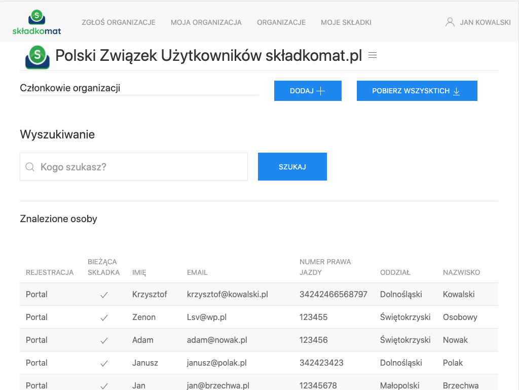
Task: Click the Członkowie organizacji heading
Action: (70, 88)
